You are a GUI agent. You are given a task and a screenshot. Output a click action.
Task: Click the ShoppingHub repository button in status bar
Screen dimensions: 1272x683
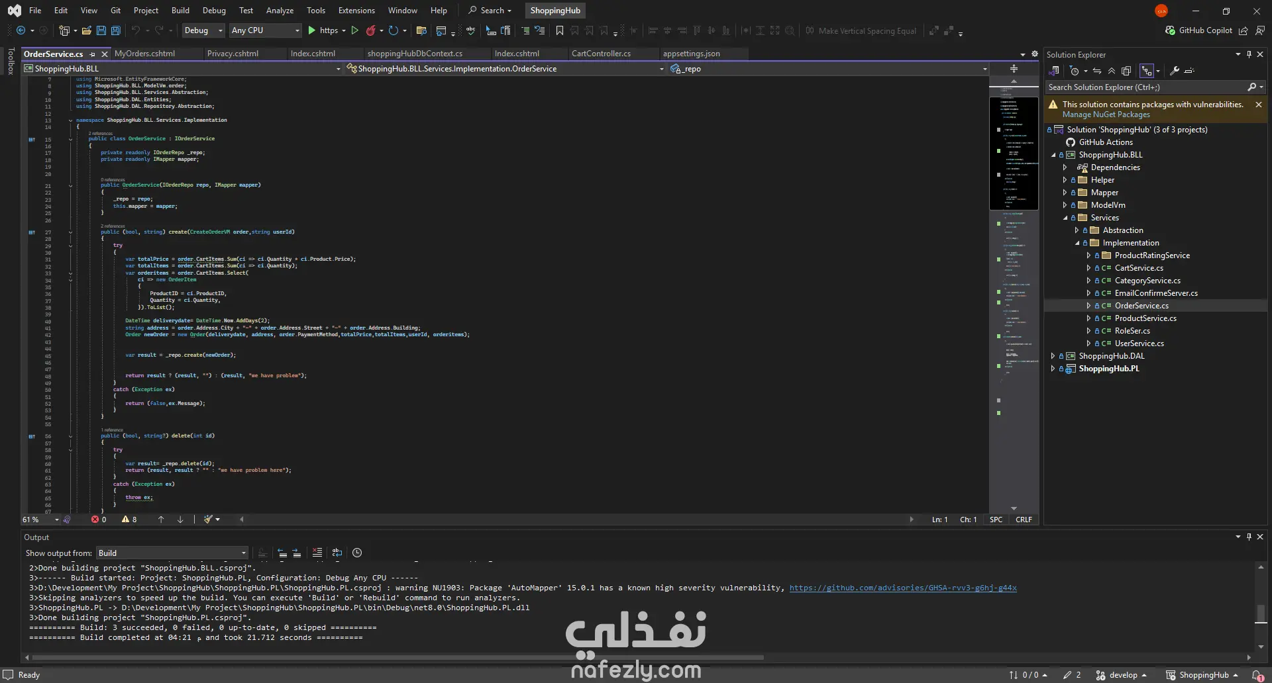[x=1202, y=675]
